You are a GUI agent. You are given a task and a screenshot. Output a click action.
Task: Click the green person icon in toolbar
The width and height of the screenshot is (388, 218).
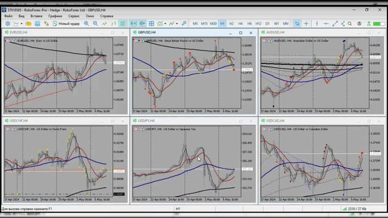(369, 24)
